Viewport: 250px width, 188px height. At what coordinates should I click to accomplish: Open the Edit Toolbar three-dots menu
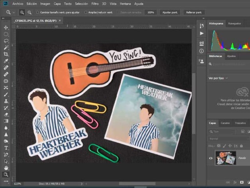coord(6,181)
